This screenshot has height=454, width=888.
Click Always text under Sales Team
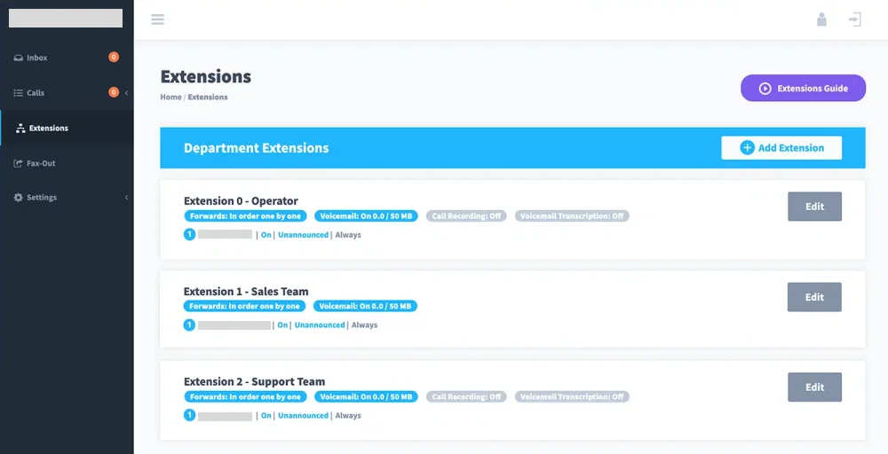pyautogui.click(x=365, y=325)
